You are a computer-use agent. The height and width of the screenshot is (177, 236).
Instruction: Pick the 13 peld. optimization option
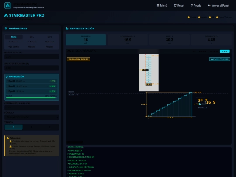[31, 81]
